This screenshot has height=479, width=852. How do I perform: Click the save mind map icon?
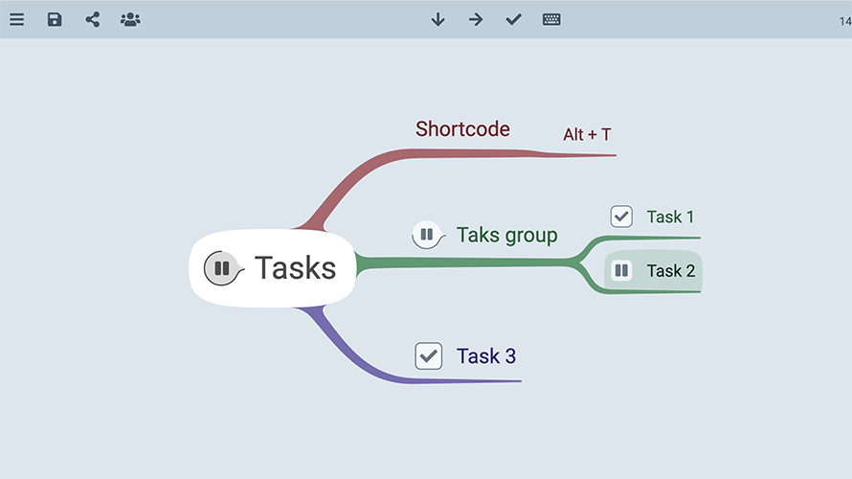(55, 19)
